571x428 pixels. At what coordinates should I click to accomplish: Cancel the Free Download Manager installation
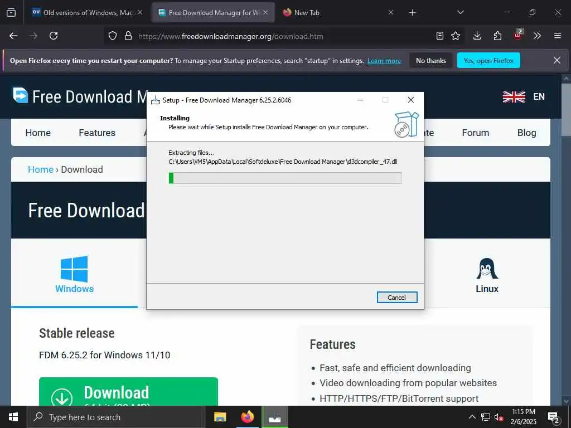pos(397,298)
